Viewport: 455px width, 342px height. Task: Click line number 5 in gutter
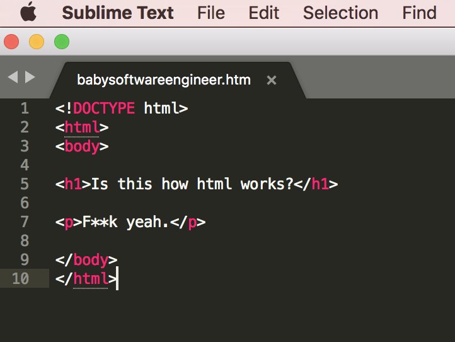[x=25, y=184]
